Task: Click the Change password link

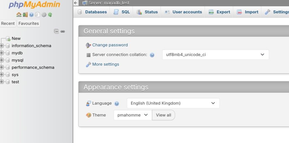Action: [110, 45]
